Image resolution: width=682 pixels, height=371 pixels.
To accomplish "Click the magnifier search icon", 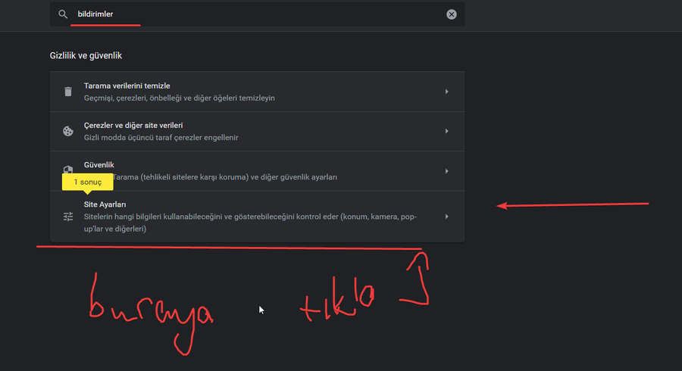I will pos(63,14).
